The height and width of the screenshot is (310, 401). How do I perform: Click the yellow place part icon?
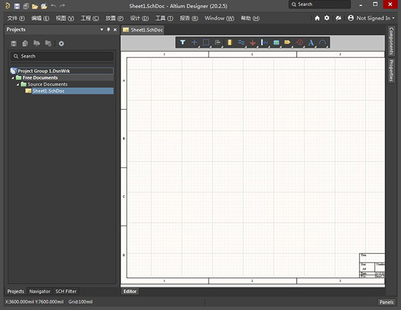tap(229, 42)
